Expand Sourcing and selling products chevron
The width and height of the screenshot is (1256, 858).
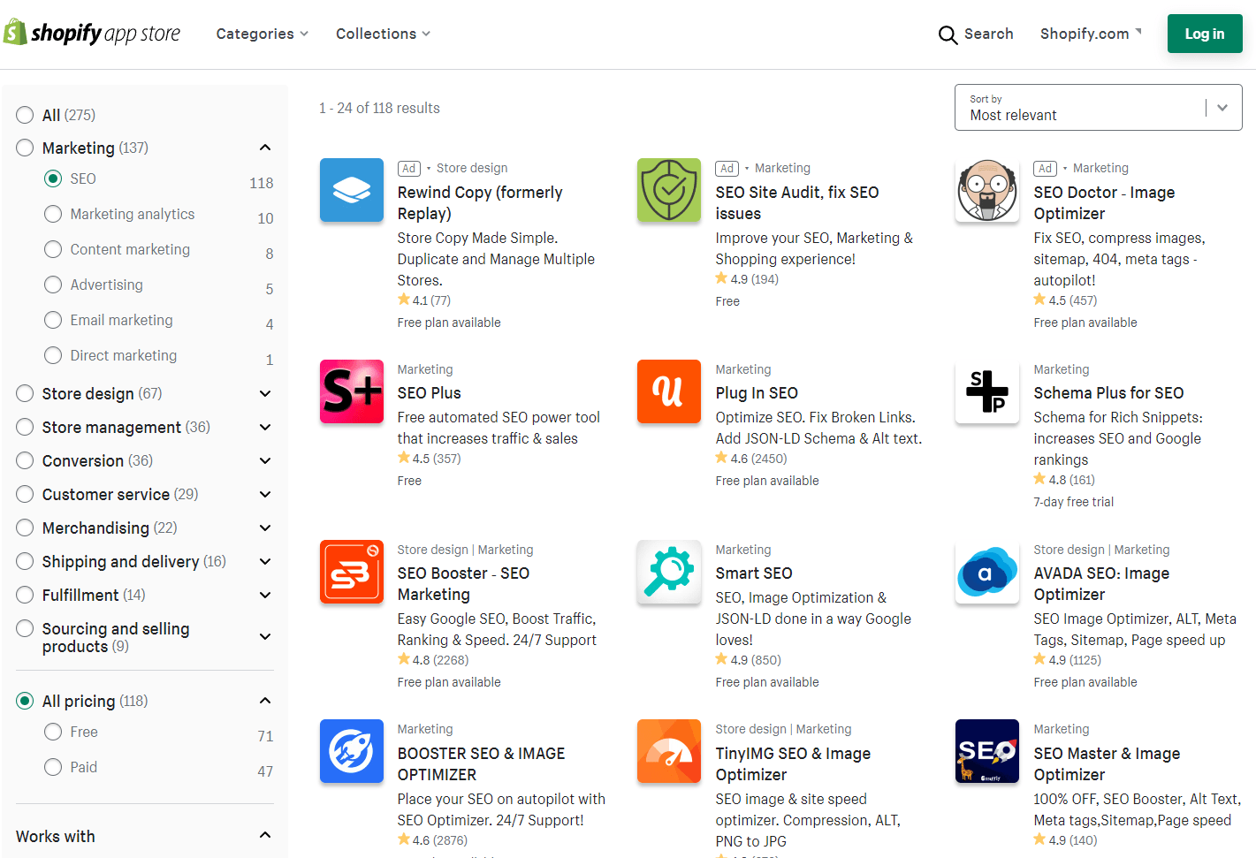pyautogui.click(x=265, y=636)
